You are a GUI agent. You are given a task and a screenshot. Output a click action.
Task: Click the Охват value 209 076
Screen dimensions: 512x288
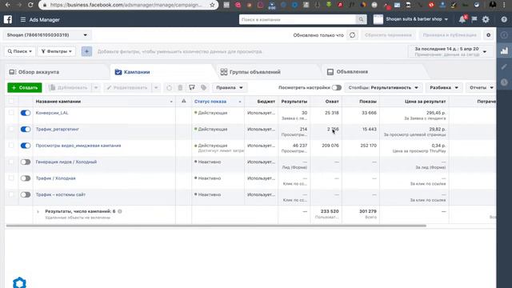pyautogui.click(x=330, y=146)
